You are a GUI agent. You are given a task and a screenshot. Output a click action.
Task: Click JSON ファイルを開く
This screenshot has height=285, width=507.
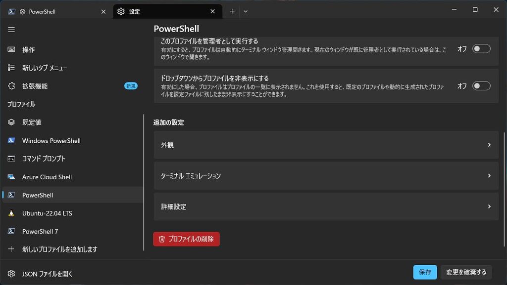tap(72, 274)
